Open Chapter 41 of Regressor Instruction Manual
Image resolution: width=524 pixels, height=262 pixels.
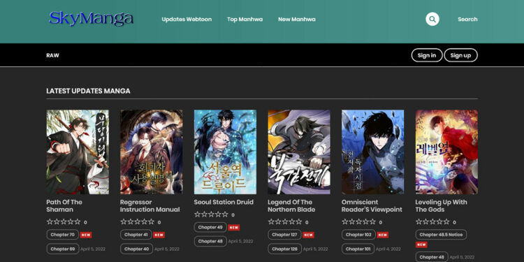[136, 235]
